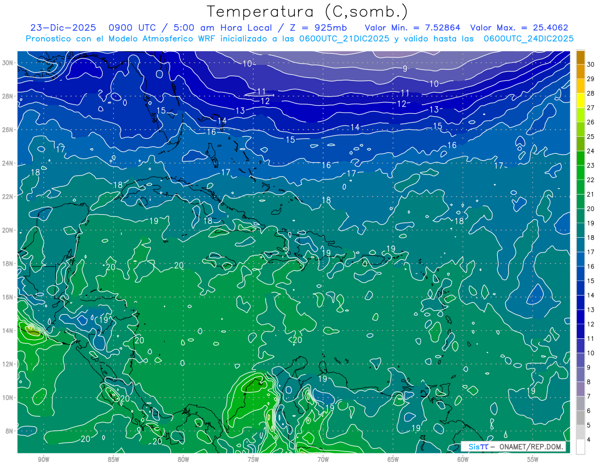Click the "10N" latitude axis label
The image size is (604, 466).
point(9,398)
